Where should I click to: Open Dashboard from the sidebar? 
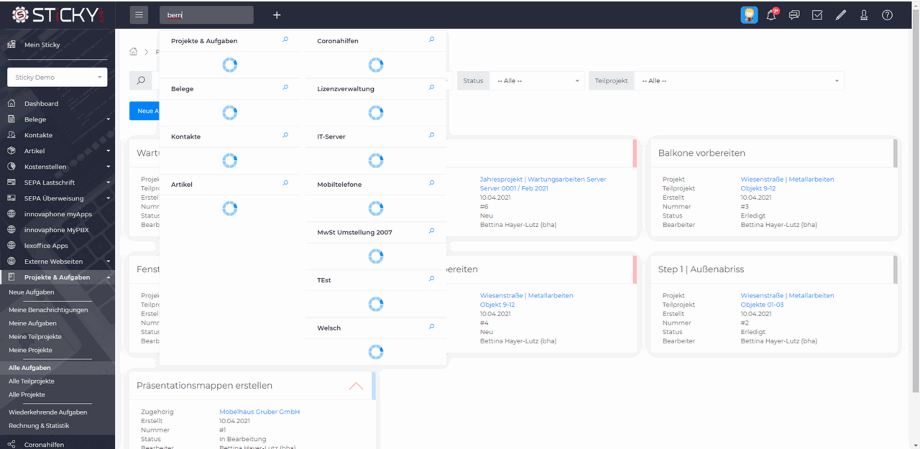[41, 103]
